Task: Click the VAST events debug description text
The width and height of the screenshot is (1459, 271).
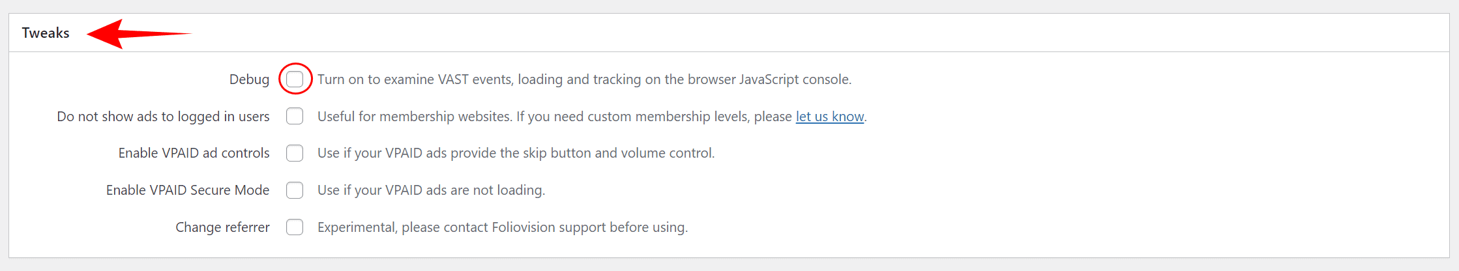Action: click(584, 79)
